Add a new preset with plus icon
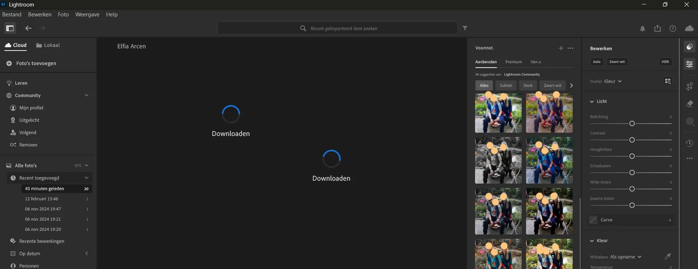The height and width of the screenshot is (269, 698). click(561, 48)
